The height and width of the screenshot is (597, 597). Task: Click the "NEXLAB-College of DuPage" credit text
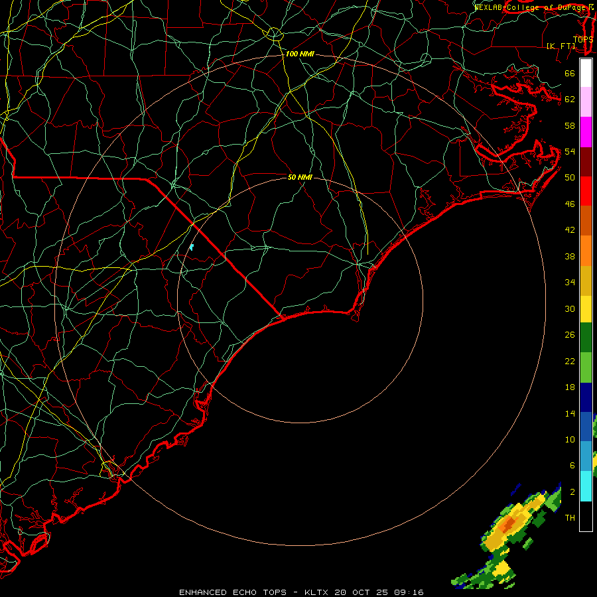click(x=529, y=7)
